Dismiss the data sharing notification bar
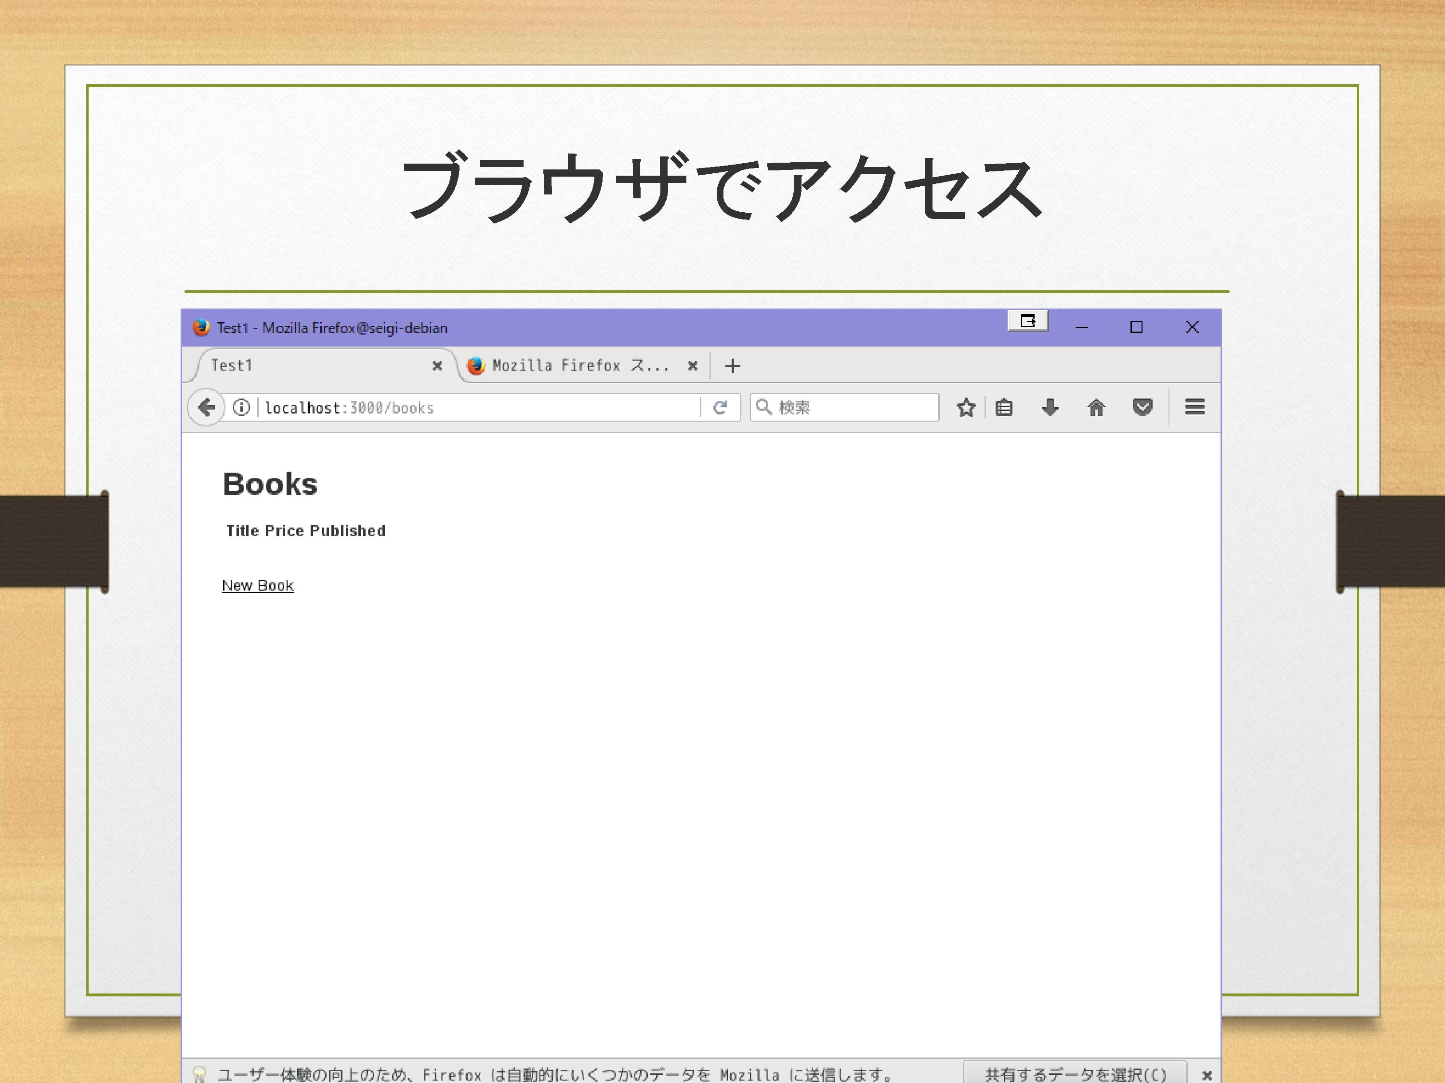This screenshot has height=1083, width=1445. tap(1207, 1074)
